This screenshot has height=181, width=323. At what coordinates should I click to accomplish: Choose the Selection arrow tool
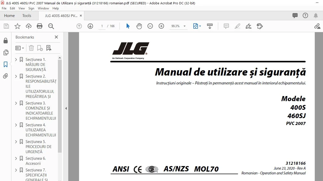click(x=128, y=26)
